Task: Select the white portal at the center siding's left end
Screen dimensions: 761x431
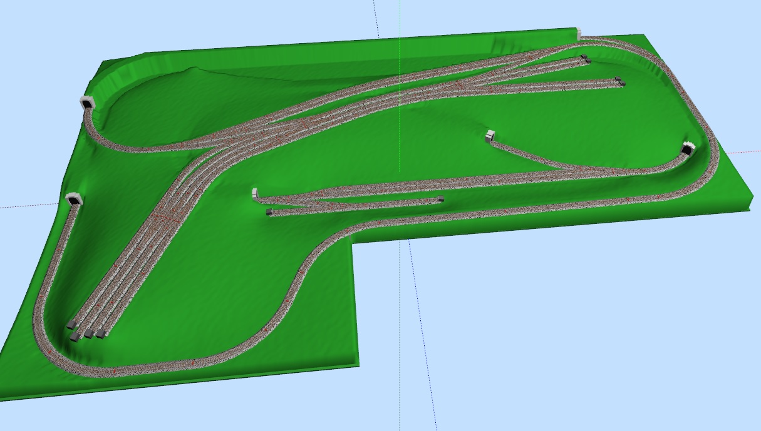Action: click(x=255, y=193)
